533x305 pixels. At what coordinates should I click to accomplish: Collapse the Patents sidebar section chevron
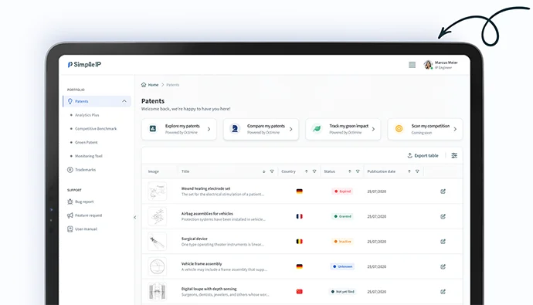pyautogui.click(x=124, y=101)
